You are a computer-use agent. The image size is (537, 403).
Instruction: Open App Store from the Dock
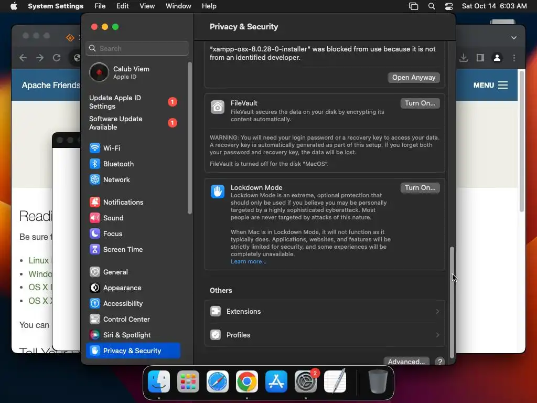pos(276,381)
